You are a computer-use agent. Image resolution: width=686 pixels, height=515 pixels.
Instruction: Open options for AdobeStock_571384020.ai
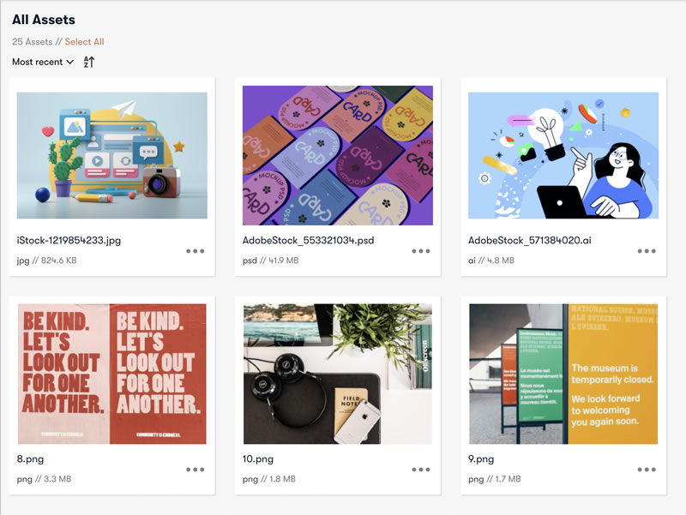(647, 251)
